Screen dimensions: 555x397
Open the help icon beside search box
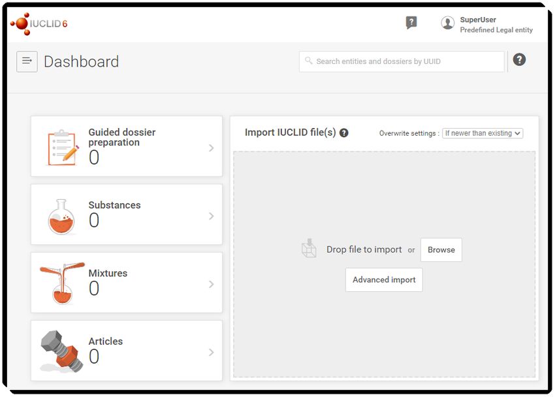coord(519,59)
